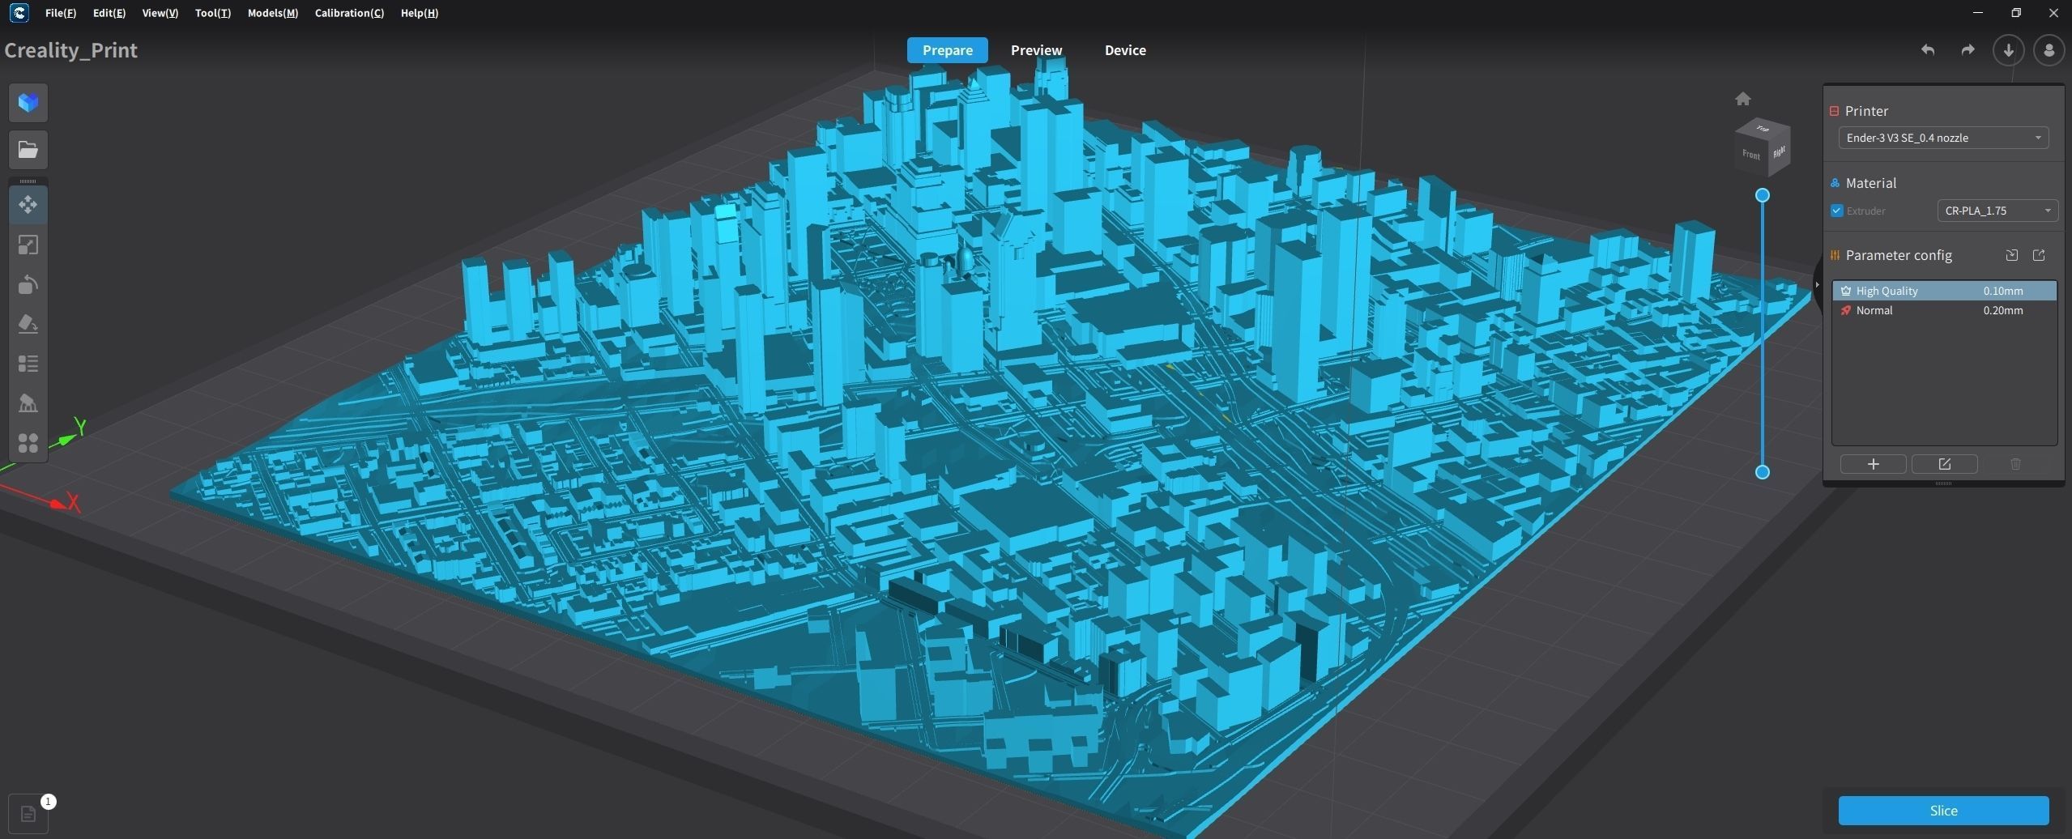Image resolution: width=2072 pixels, height=839 pixels.
Task: Select the Scale tool
Action: tap(28, 245)
